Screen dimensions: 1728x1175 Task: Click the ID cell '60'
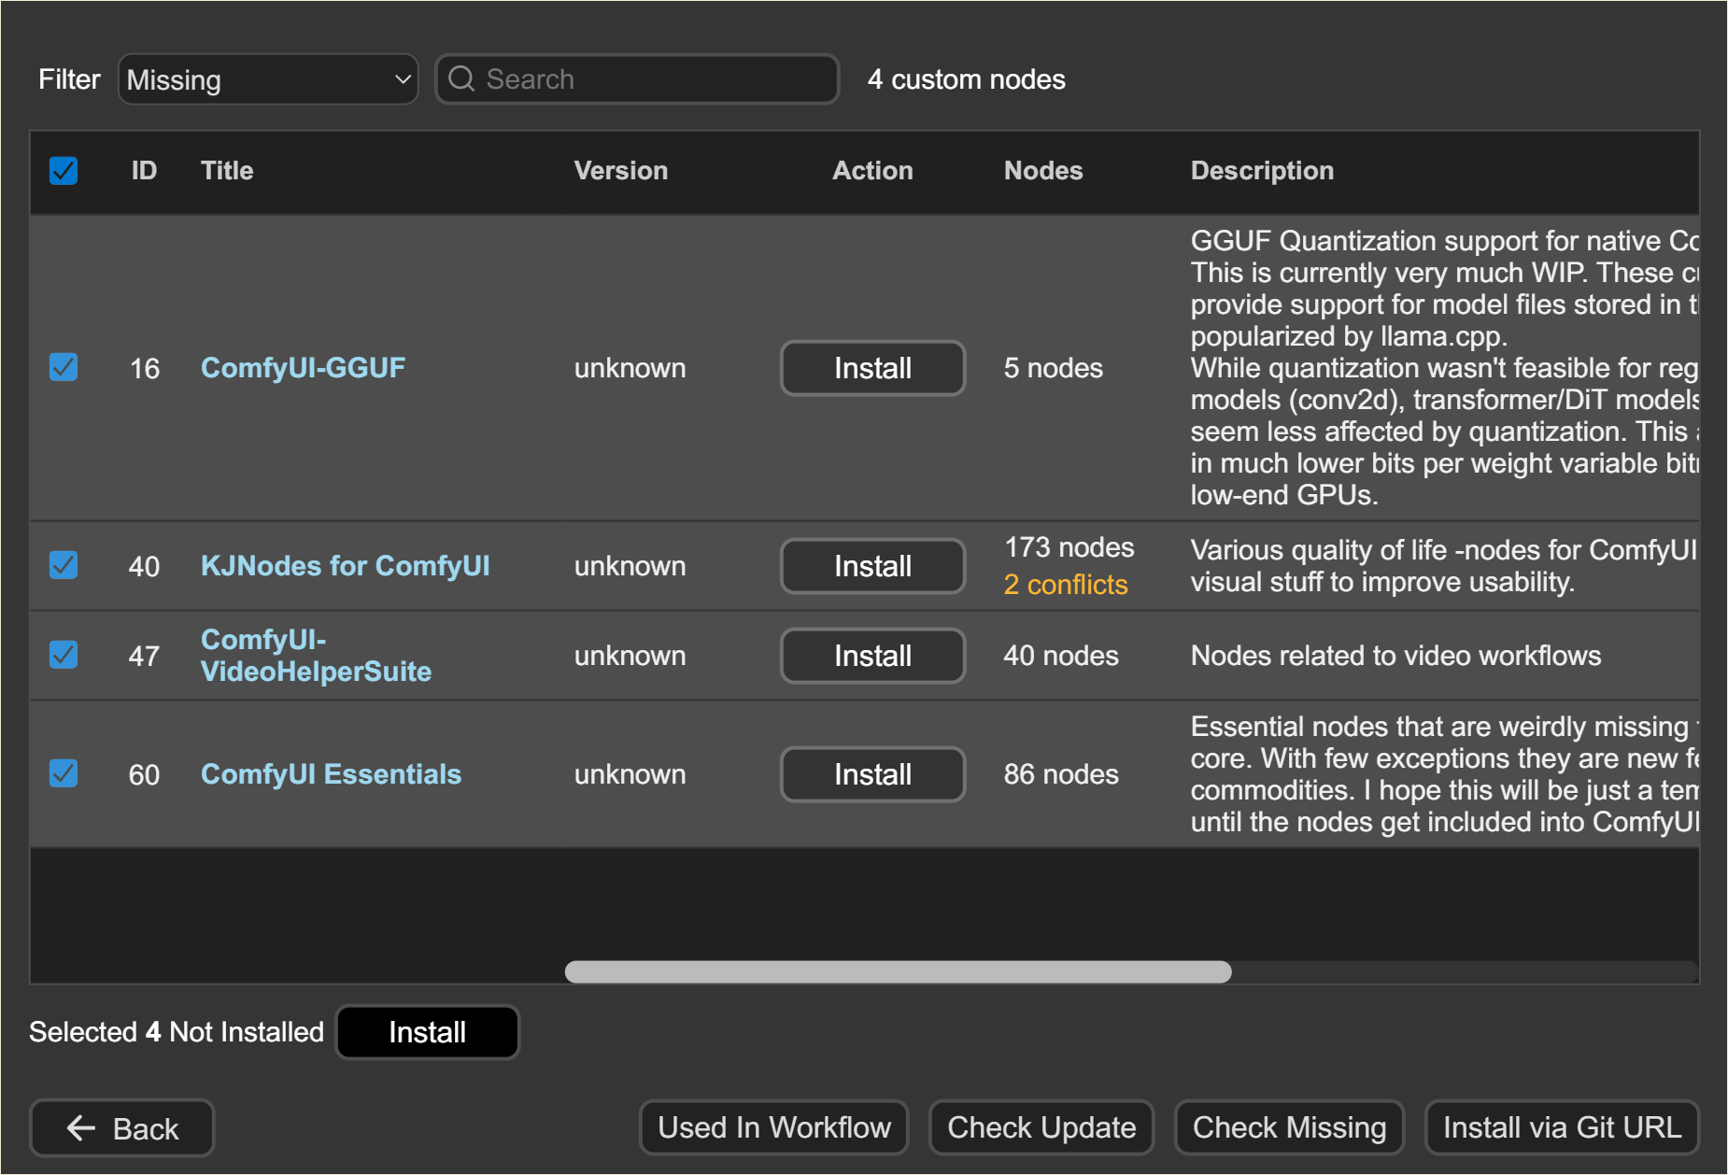tap(144, 774)
